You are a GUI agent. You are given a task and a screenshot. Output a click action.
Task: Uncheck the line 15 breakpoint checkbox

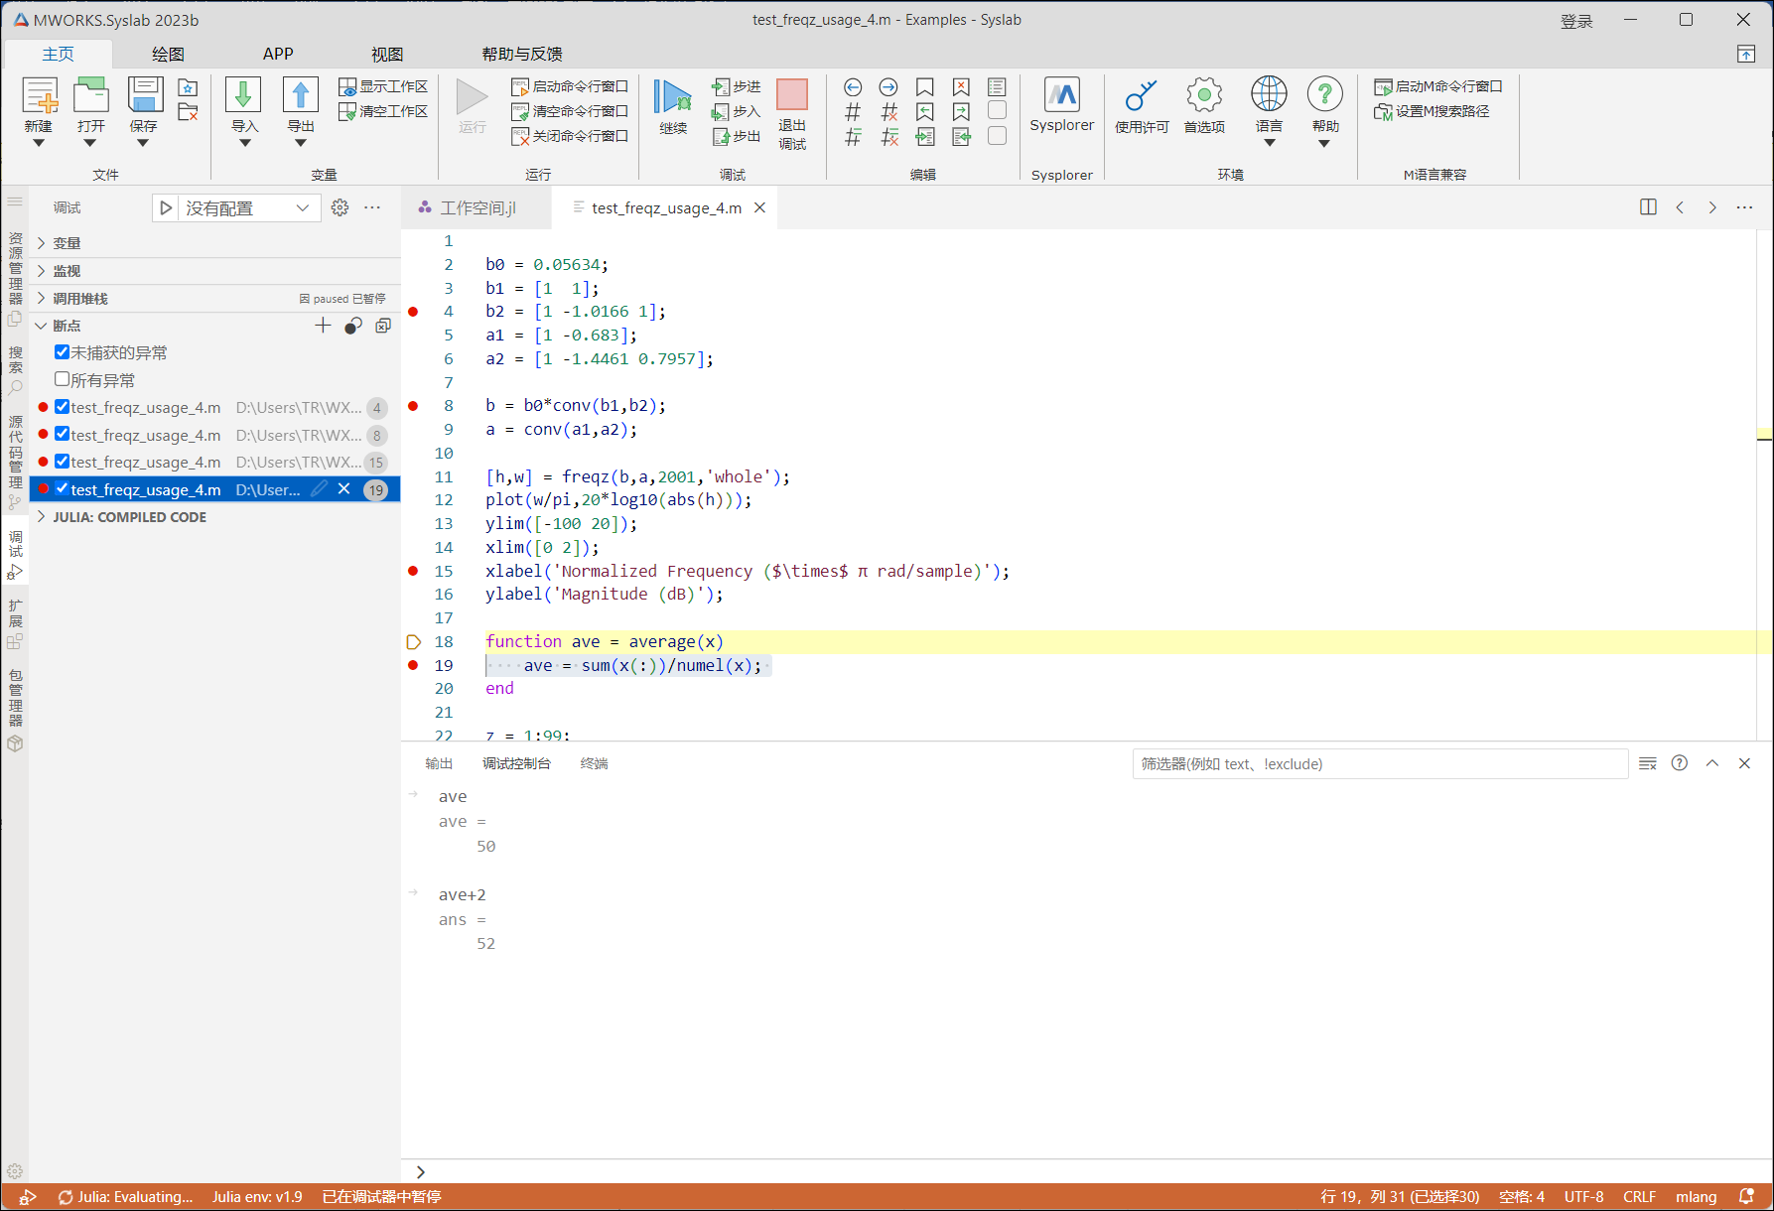point(63,462)
